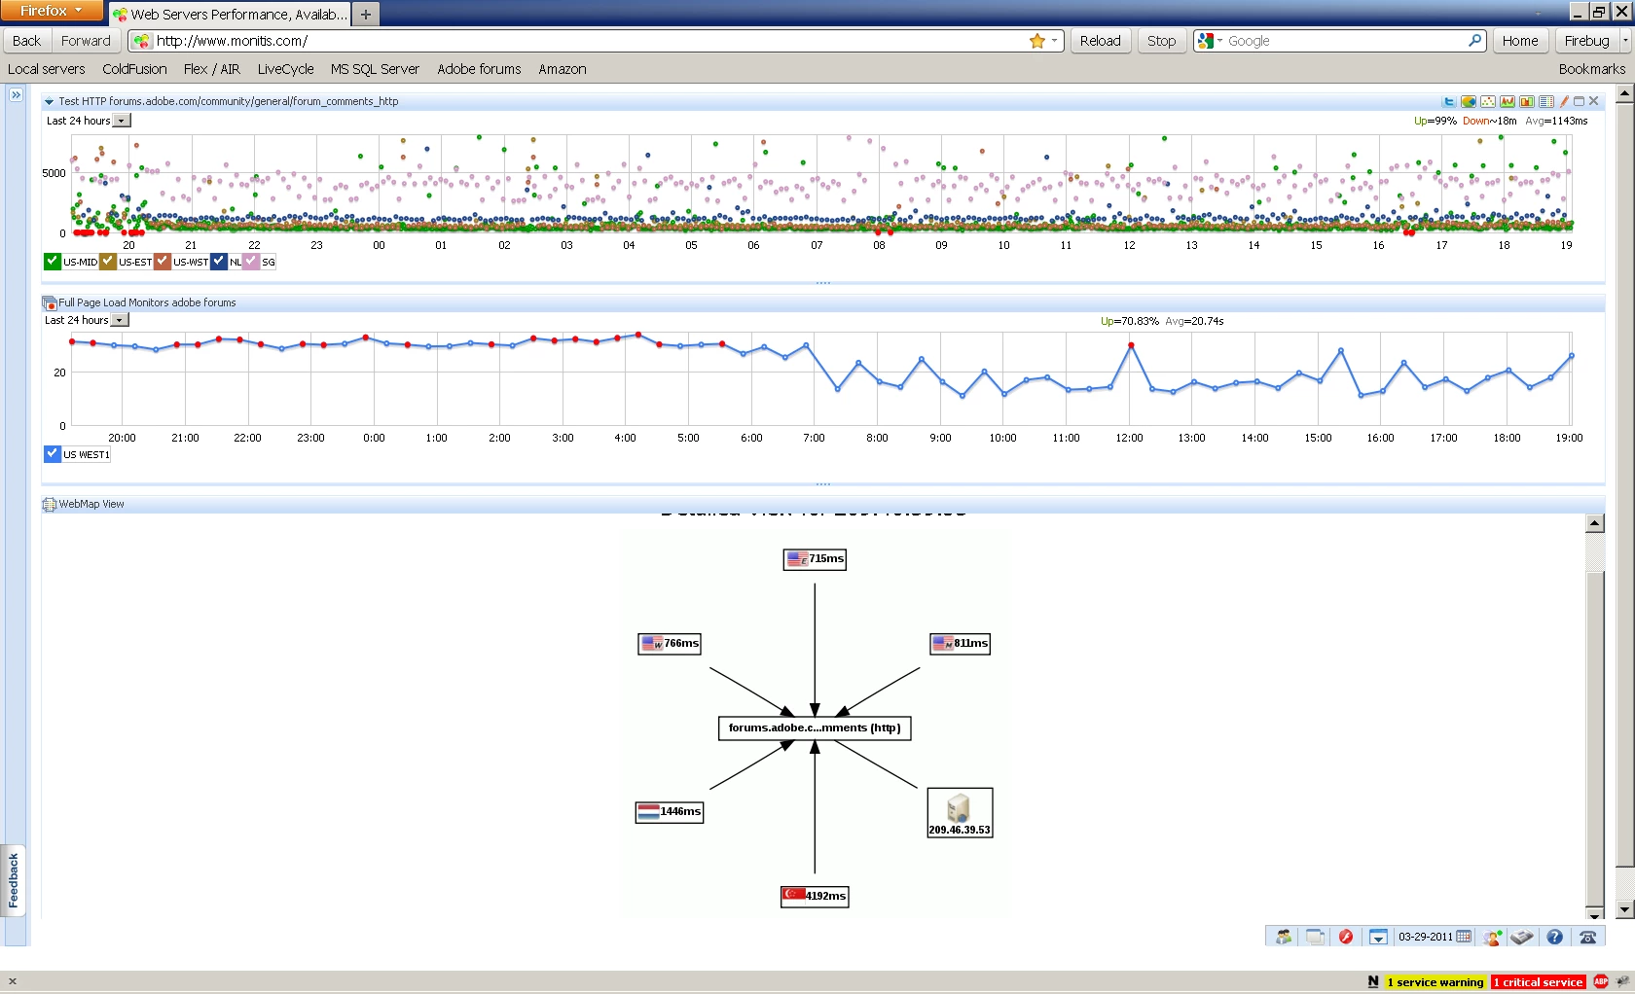Screen dimensions: 1635x994
Task: Click the blue help question mark icon
Action: click(1555, 937)
